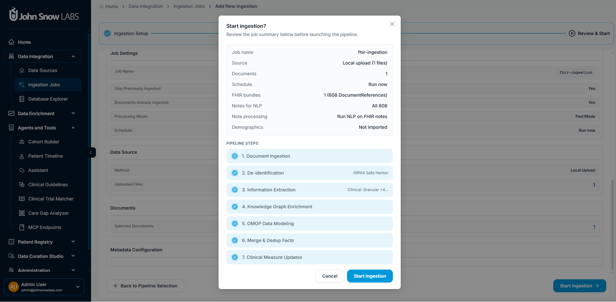616x302 pixels.
Task: Click the Clinical Guidelines icon
Action: pyautogui.click(x=22, y=185)
